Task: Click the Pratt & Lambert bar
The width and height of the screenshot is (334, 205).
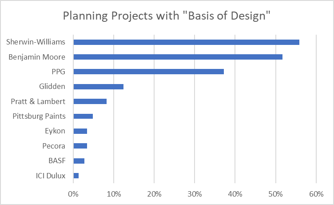Action: pyautogui.click(x=90, y=101)
